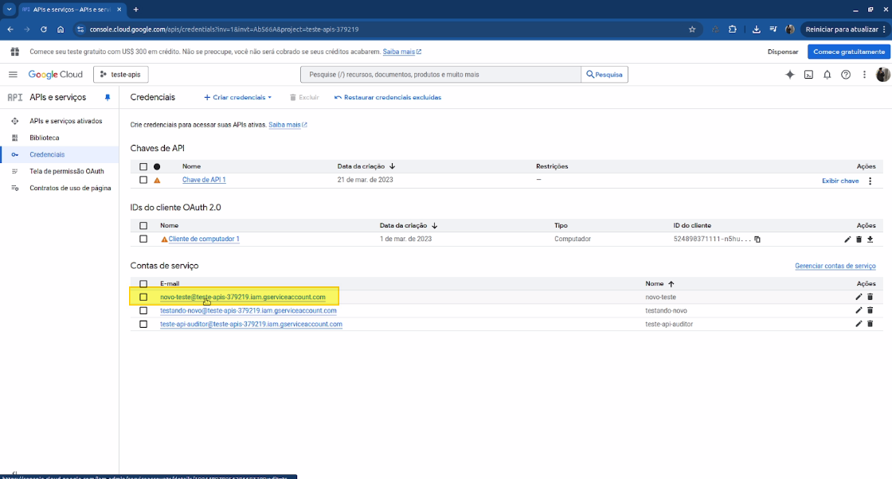Open the teste-apis project selector
Screen dimensions: 892x479
pos(120,75)
